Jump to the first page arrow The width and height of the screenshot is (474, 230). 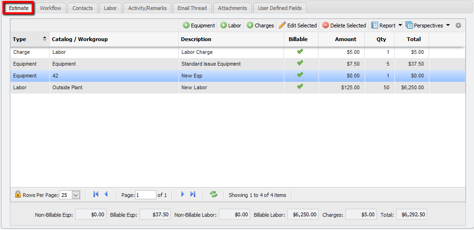[96, 194]
